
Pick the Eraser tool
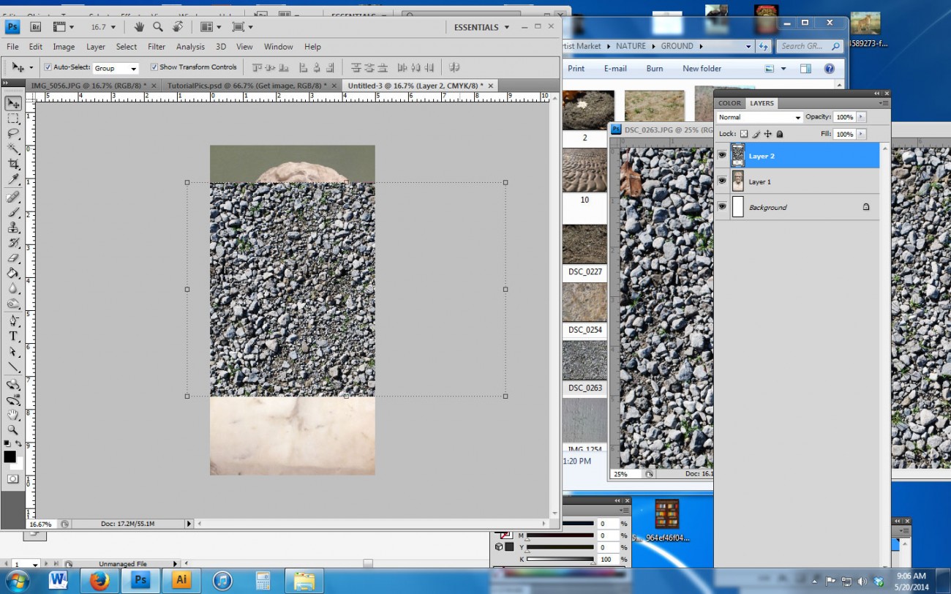pos(12,257)
